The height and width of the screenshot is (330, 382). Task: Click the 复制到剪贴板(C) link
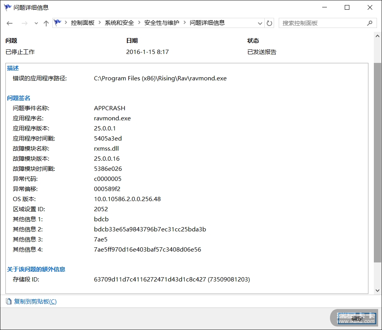[x=35, y=301]
